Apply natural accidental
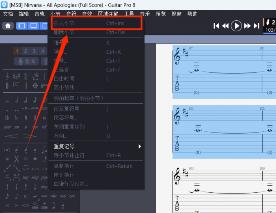This screenshot has width=276, height=213. point(26,117)
